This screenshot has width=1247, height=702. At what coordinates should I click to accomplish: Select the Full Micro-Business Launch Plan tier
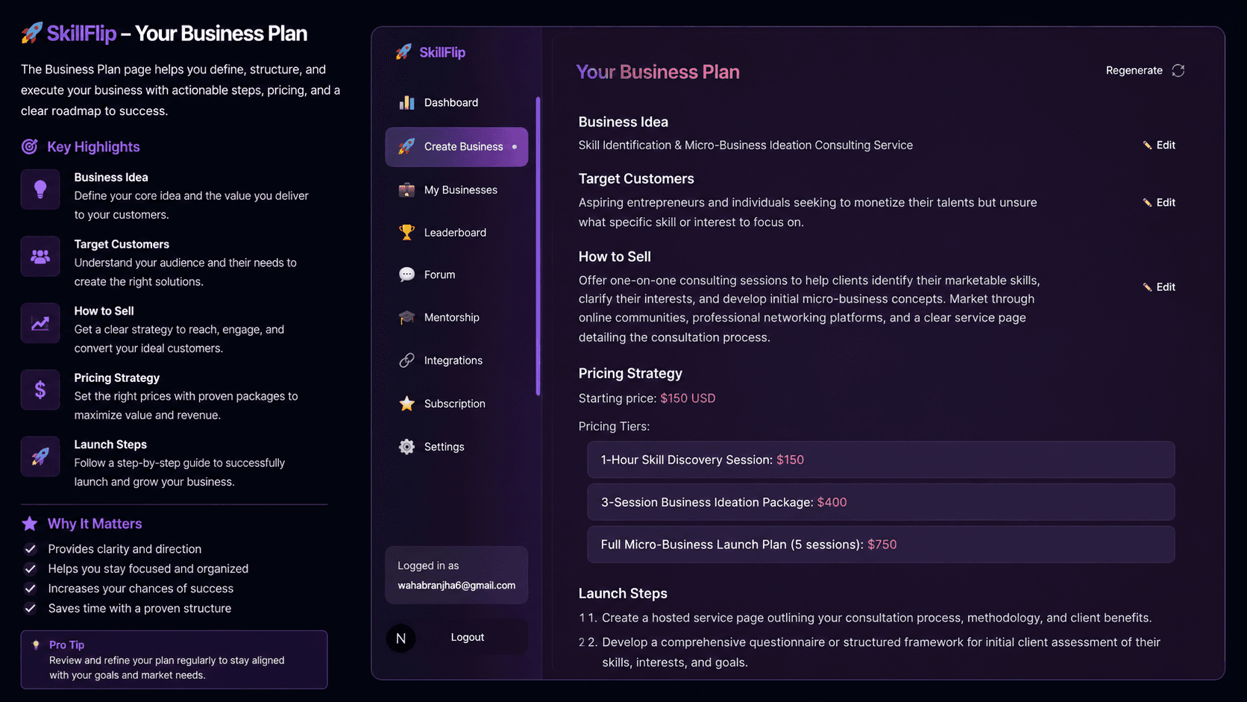pyautogui.click(x=881, y=545)
